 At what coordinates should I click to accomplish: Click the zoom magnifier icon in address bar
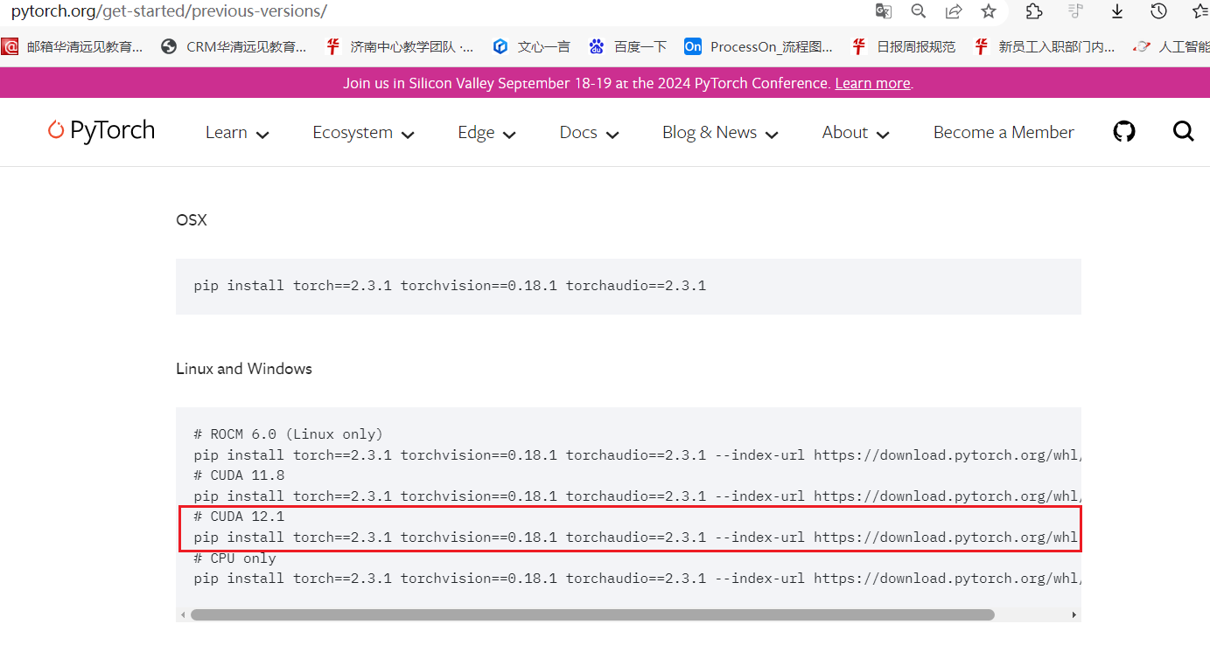[919, 11]
